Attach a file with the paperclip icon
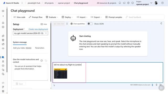The height and width of the screenshot is (94, 168). tap(152, 85)
